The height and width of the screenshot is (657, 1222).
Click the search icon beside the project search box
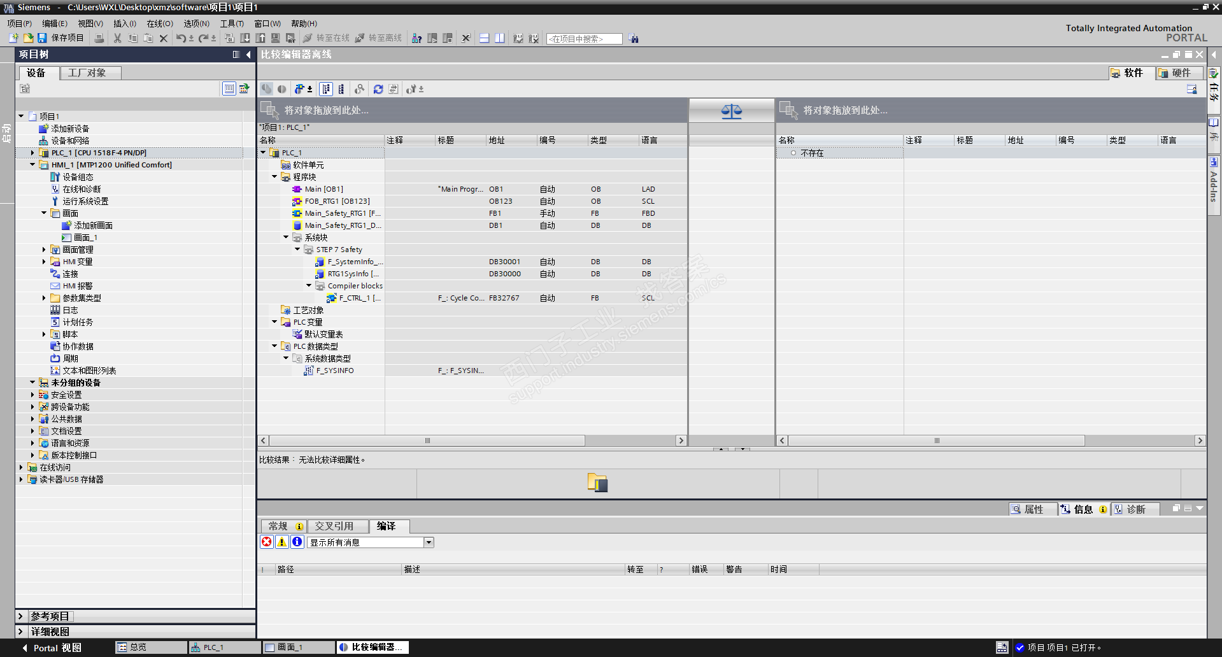tap(634, 39)
